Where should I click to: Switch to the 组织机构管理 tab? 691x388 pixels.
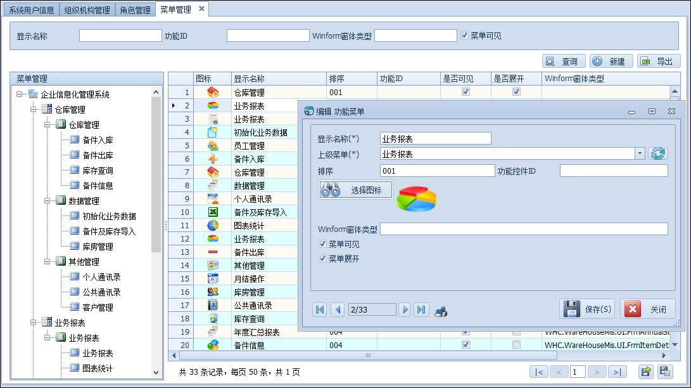coord(87,10)
